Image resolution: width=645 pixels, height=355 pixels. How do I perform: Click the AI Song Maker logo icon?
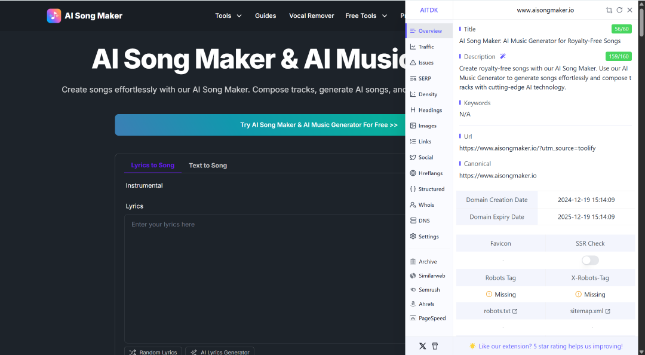[54, 16]
